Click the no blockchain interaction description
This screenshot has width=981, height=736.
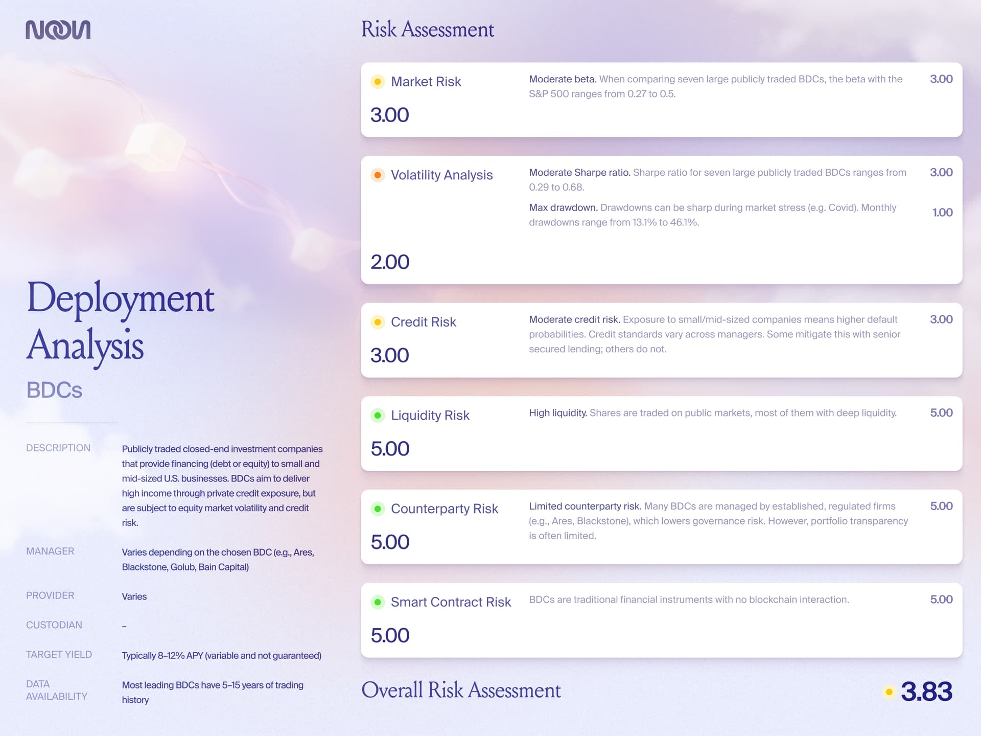click(x=689, y=600)
